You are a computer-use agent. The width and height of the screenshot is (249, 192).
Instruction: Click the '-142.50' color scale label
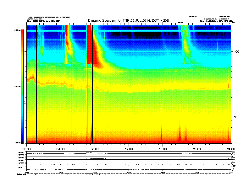click(18, 87)
